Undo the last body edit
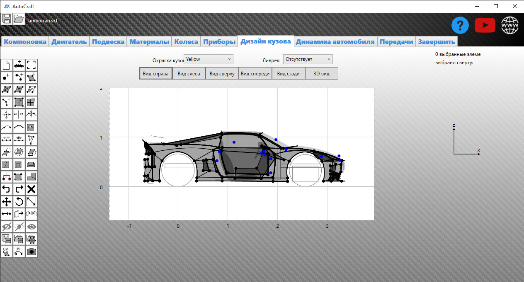The height and width of the screenshot is (282, 524). 6,189
